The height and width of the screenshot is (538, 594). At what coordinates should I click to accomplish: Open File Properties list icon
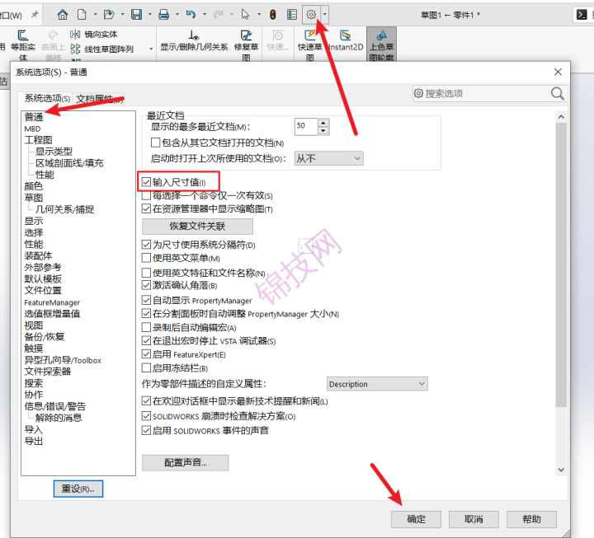pos(292,15)
